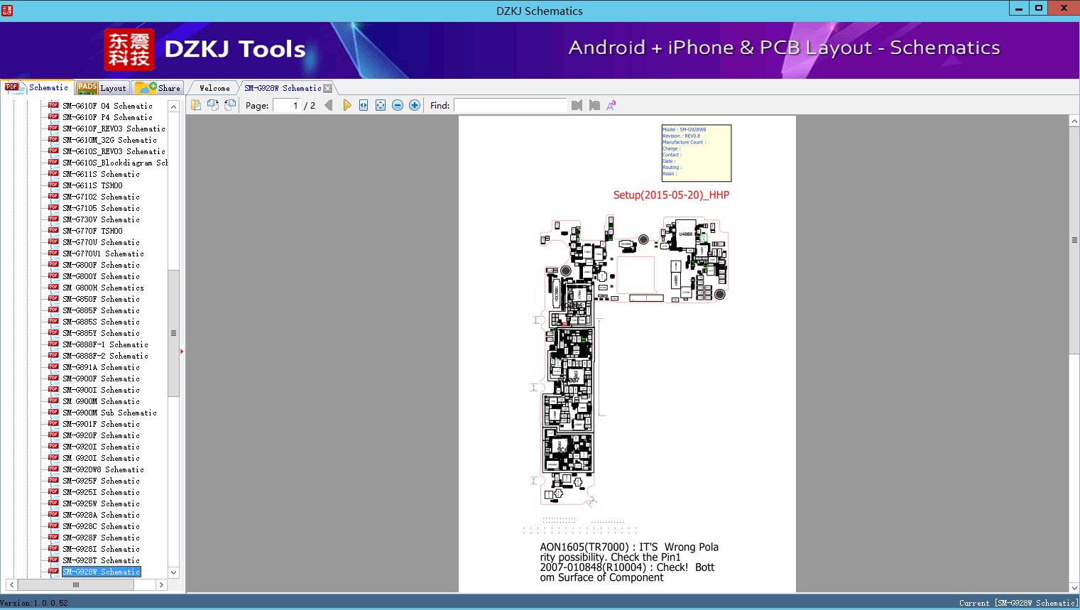Open SM-G888F-2 Schematic
Screen dimensions: 1080x610
(x=105, y=356)
